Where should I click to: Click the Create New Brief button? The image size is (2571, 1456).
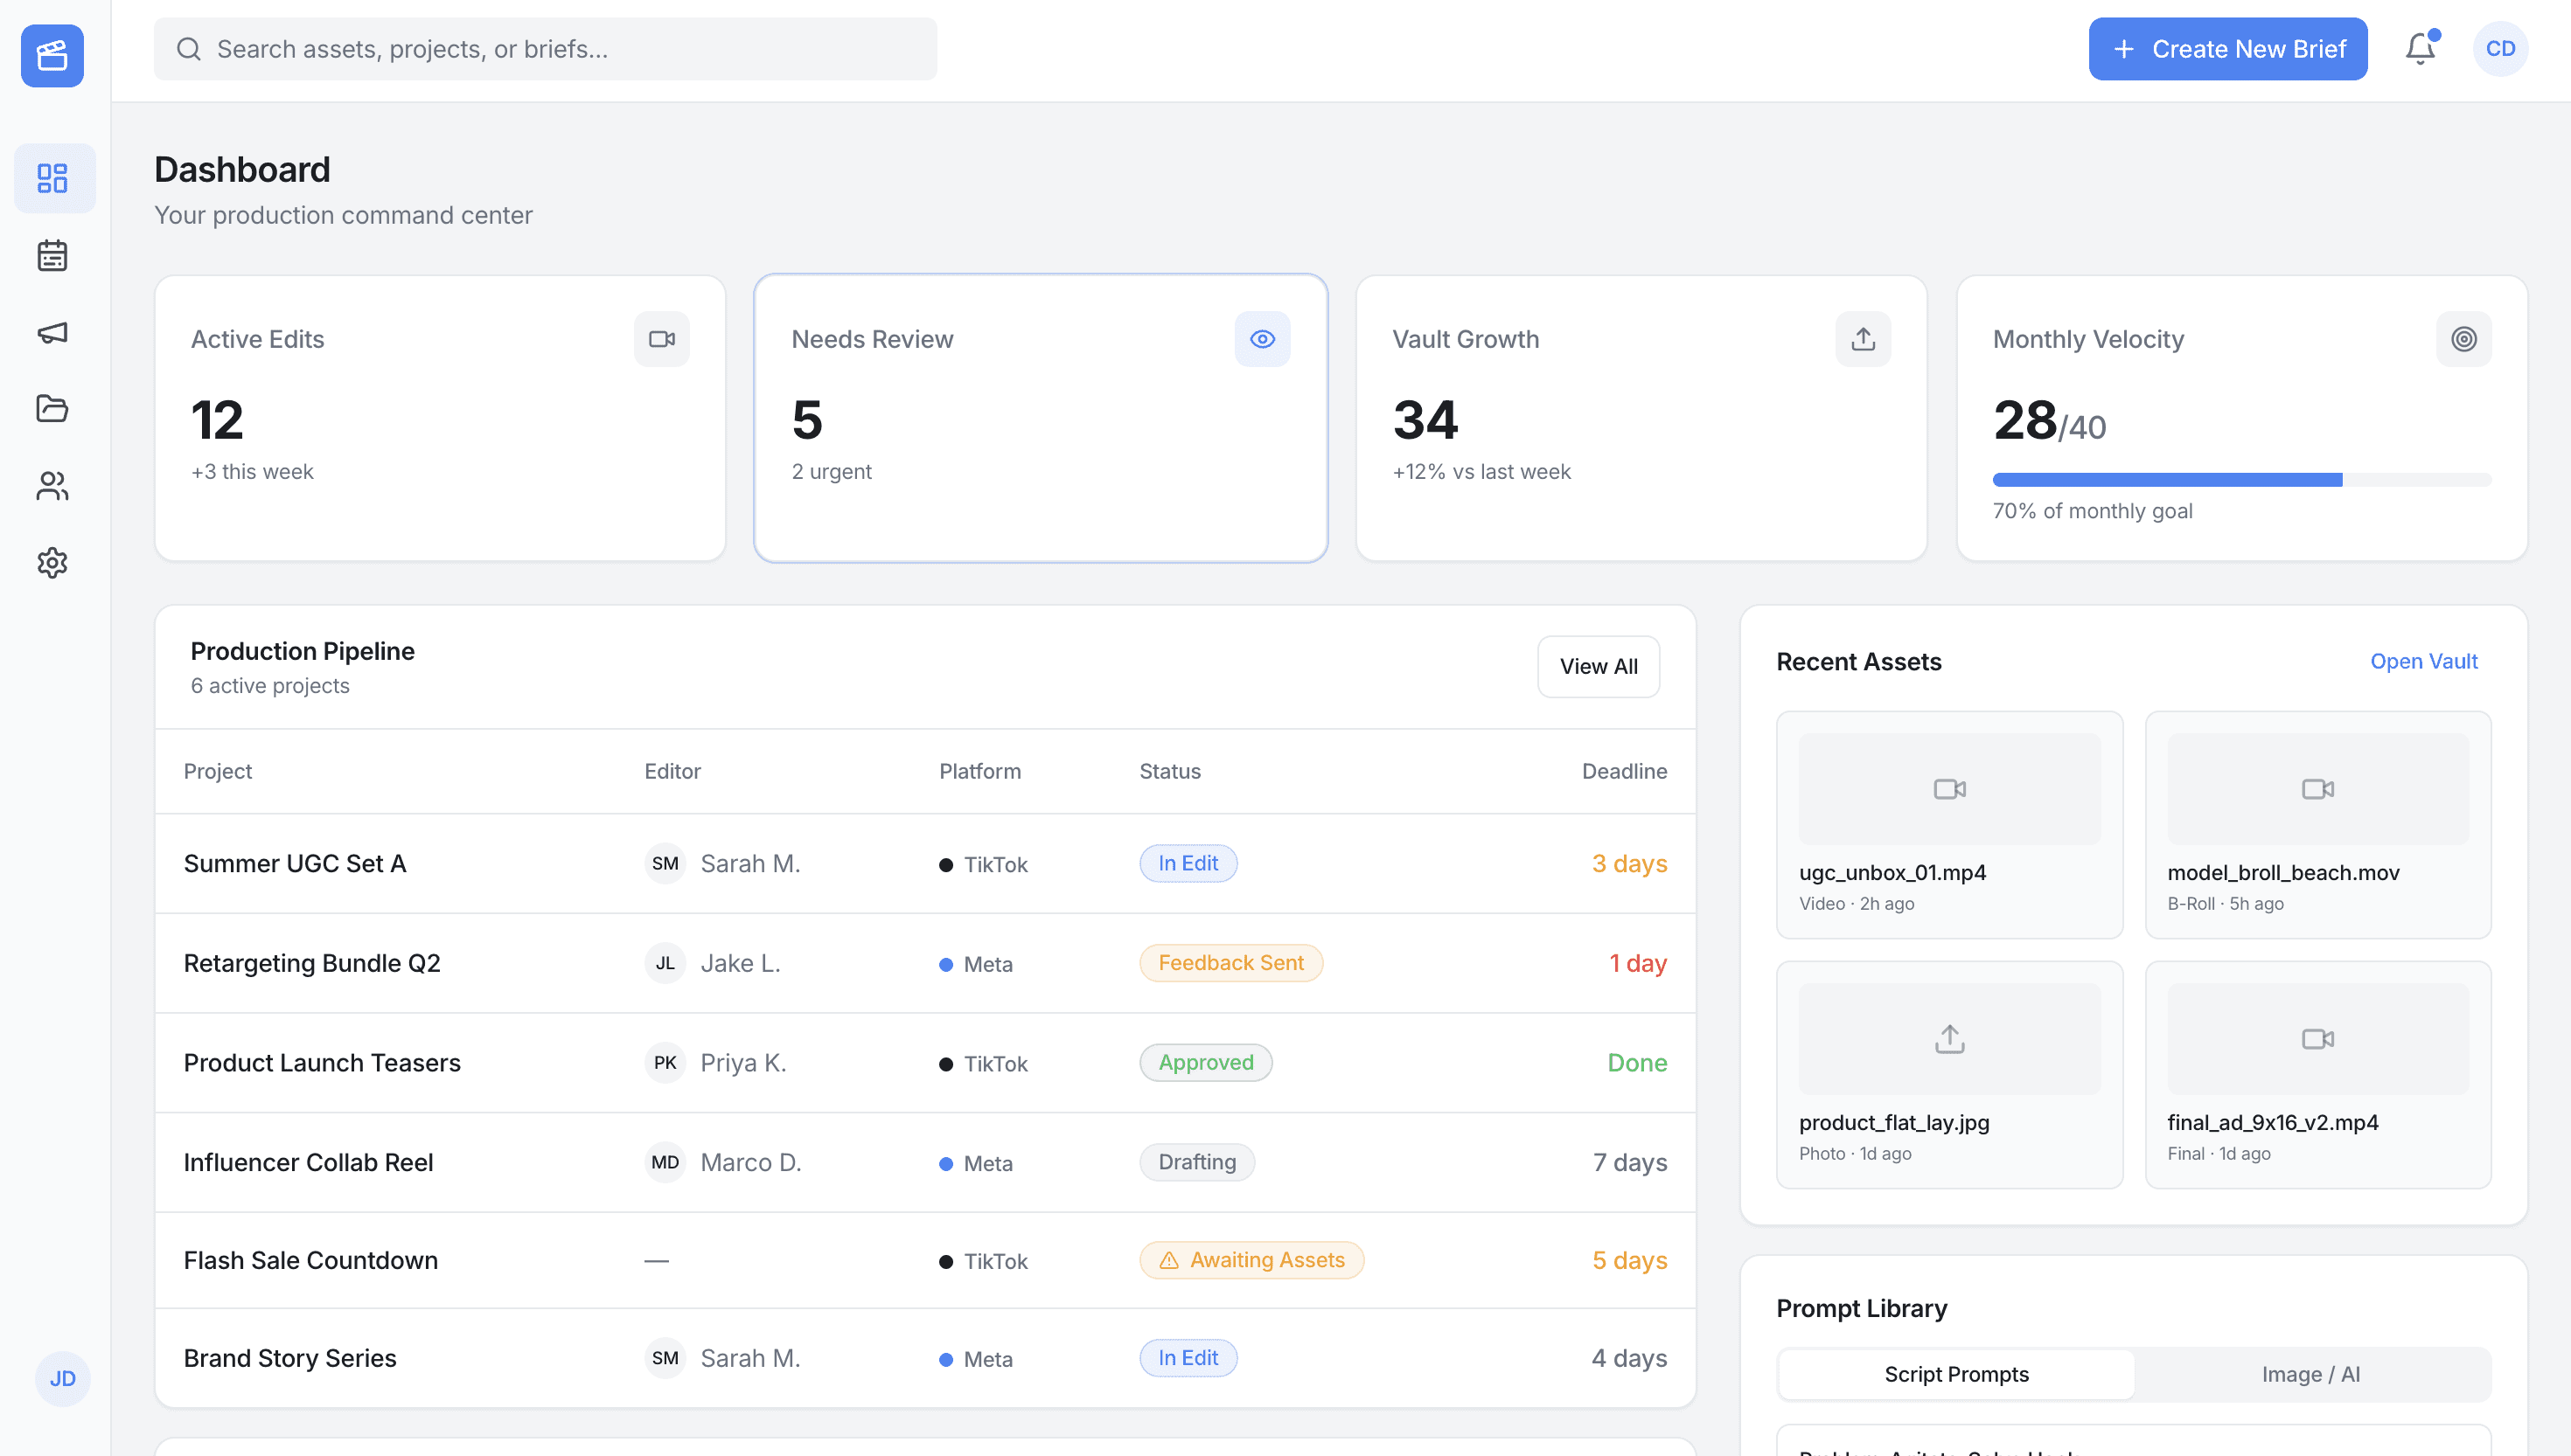coord(2226,49)
